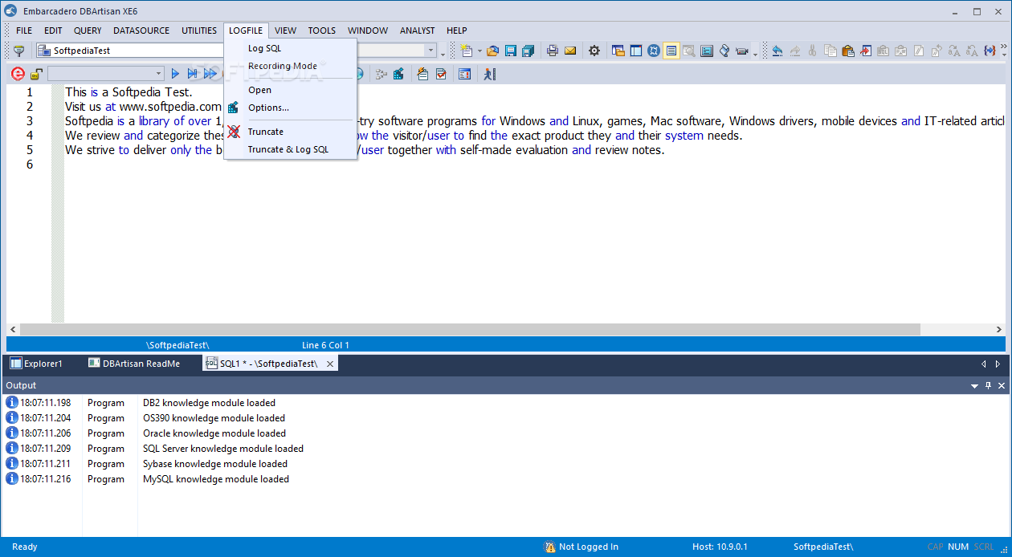Switch to the Explorer1 tab
The image size is (1012, 557).
coord(37,364)
